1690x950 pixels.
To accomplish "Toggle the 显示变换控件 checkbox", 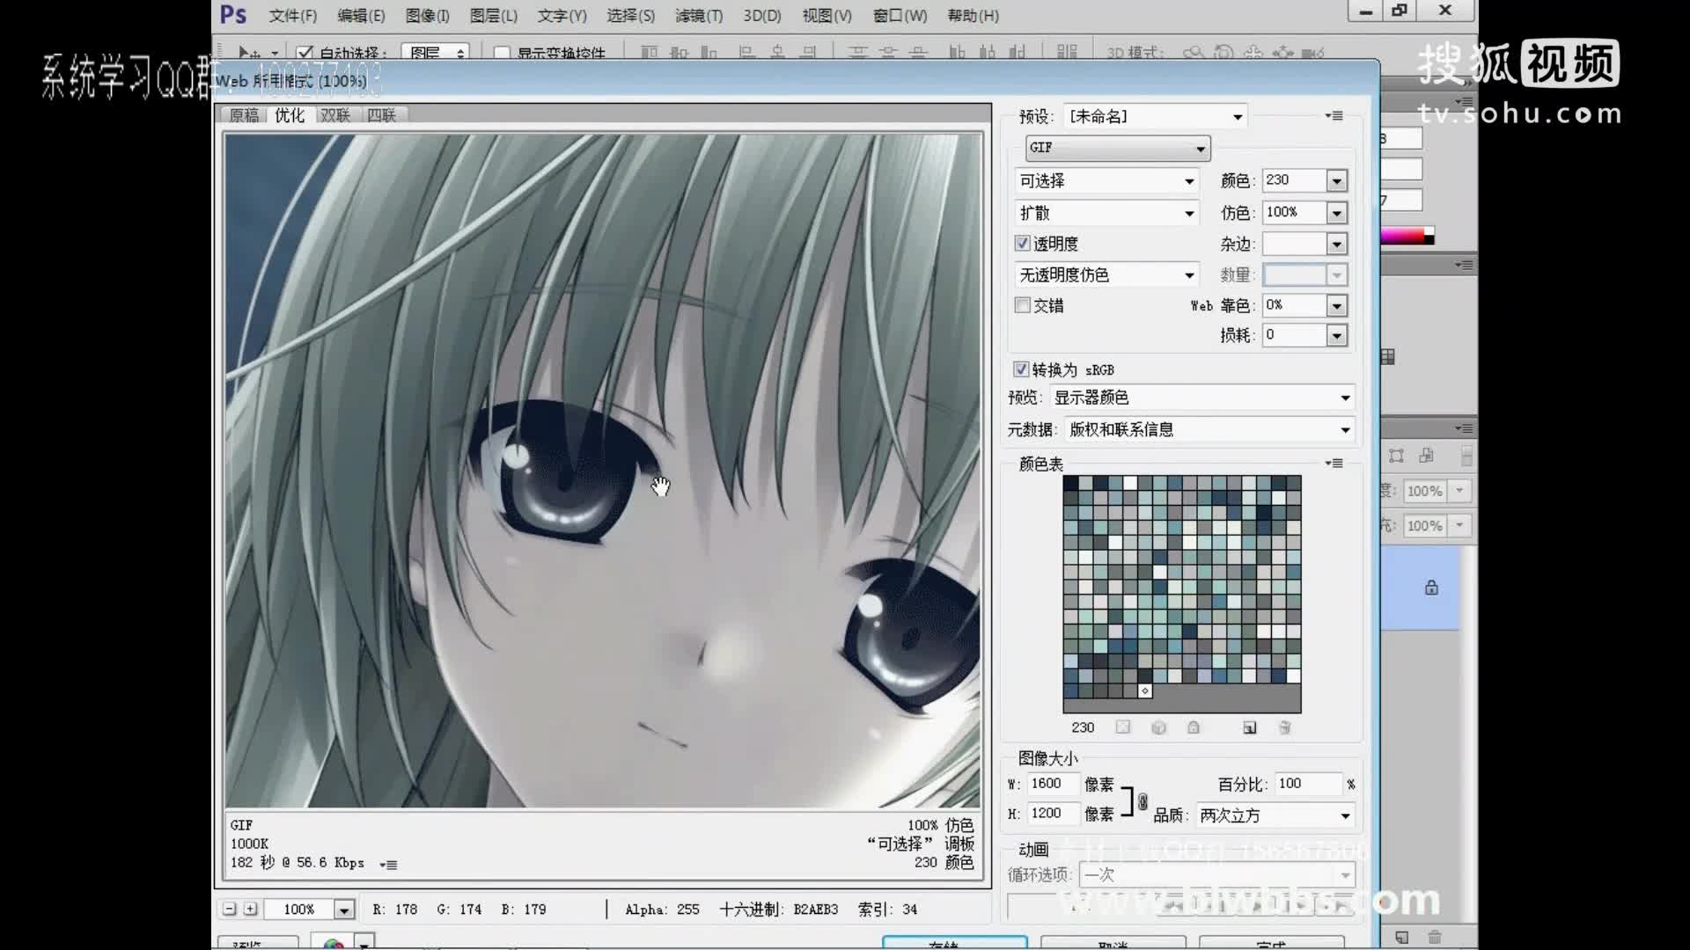I will [x=502, y=54].
